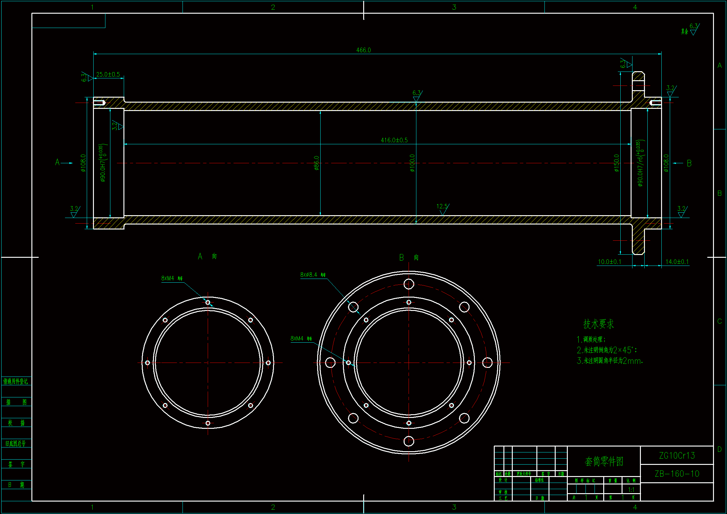Select the ZB-160-10 drawing number cell
727x514 pixels.
click(x=677, y=474)
